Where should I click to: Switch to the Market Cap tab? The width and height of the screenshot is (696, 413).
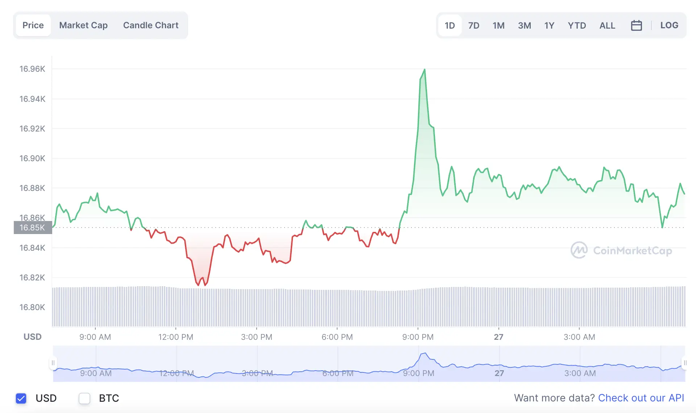click(83, 25)
